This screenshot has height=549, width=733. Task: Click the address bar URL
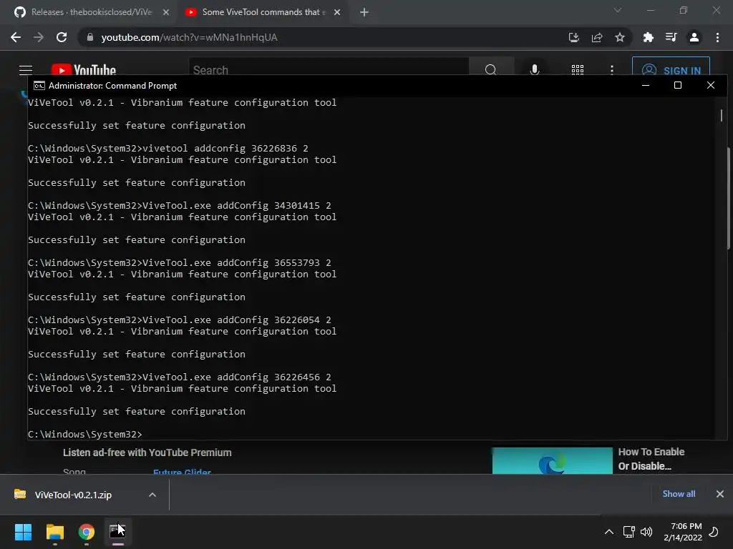(x=189, y=37)
